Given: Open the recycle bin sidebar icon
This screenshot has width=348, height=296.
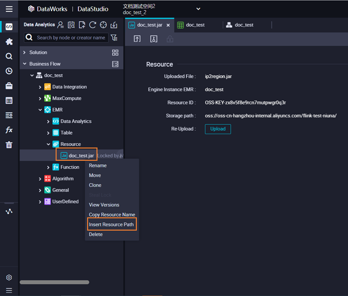Looking at the screenshot, I should (9, 145).
